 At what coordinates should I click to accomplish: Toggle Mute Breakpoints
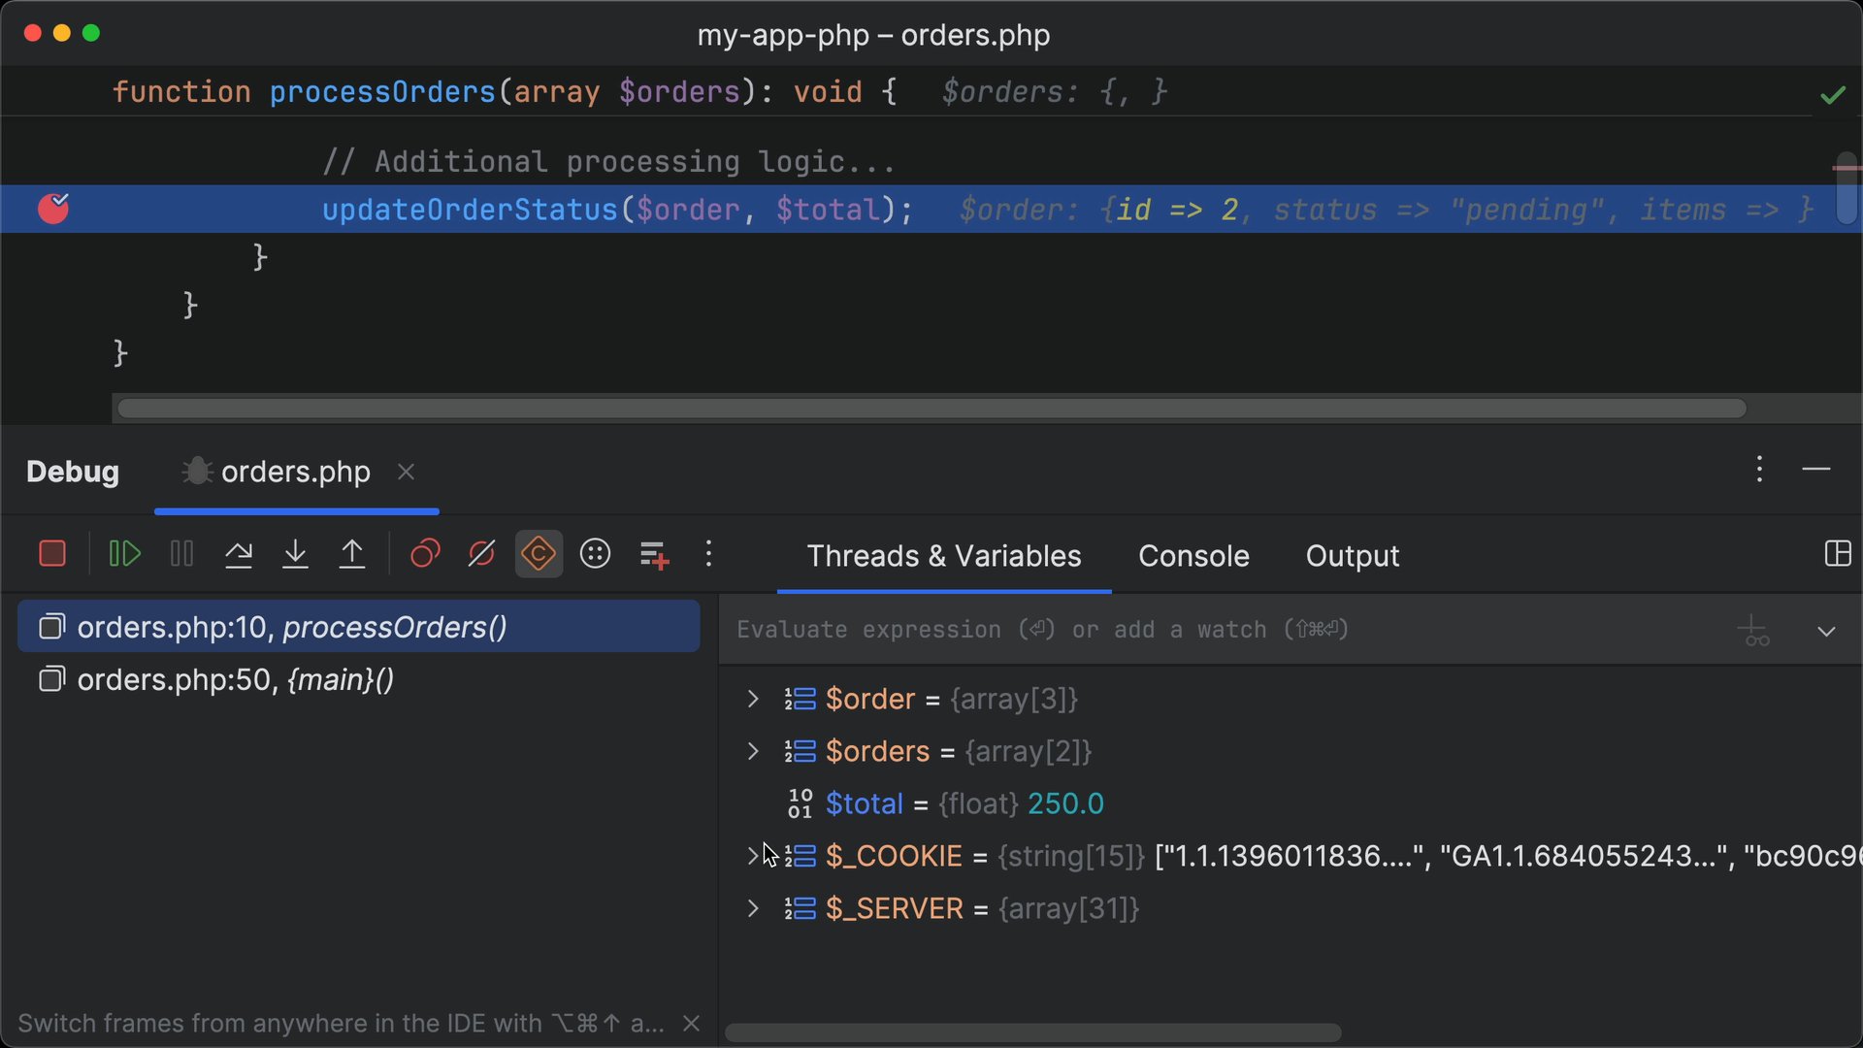pyautogui.click(x=481, y=554)
